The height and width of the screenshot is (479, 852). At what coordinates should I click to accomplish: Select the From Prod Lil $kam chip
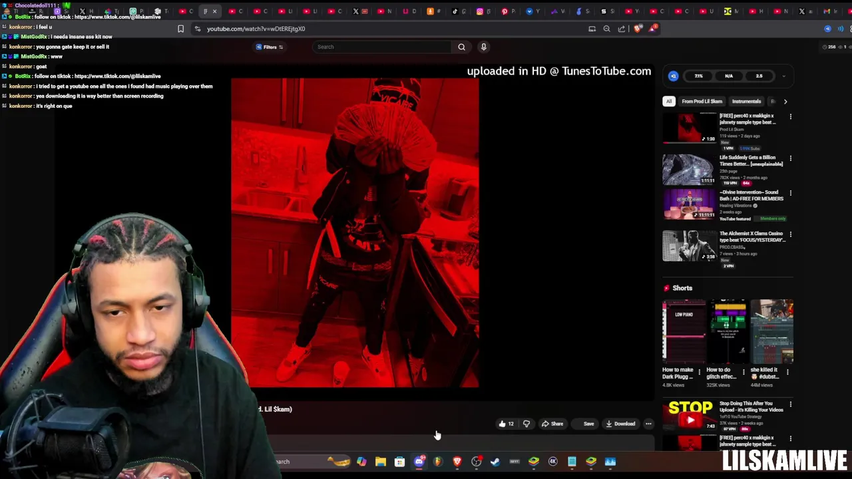click(702, 101)
